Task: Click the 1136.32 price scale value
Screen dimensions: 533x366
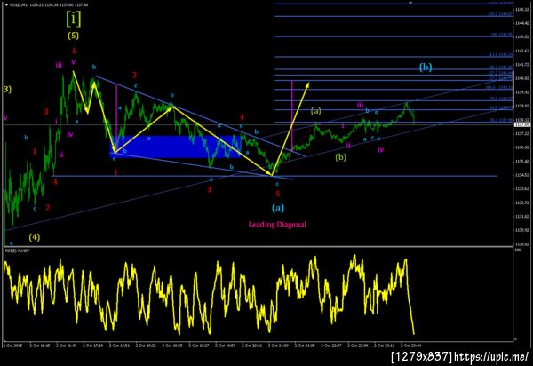Action: 521,147
